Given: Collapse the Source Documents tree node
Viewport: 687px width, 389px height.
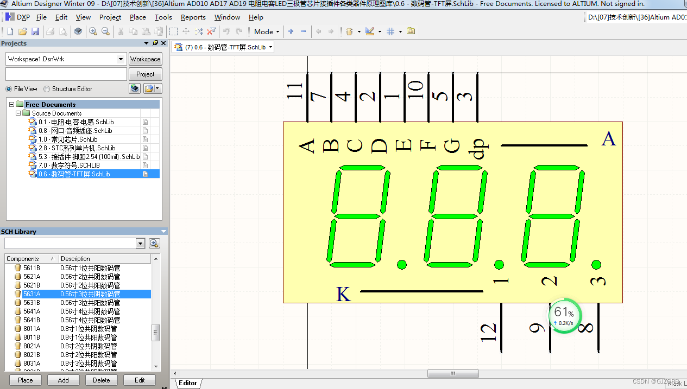Looking at the screenshot, I should click(x=18, y=113).
